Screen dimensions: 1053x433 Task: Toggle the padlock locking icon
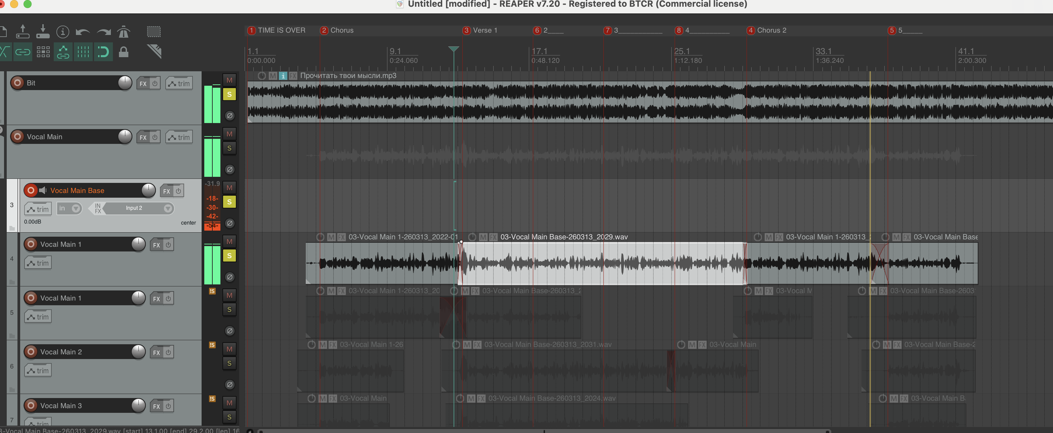click(x=123, y=52)
